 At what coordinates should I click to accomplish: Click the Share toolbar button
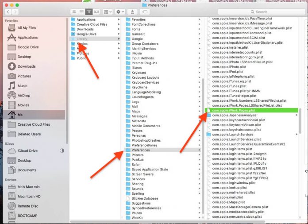point(132,12)
